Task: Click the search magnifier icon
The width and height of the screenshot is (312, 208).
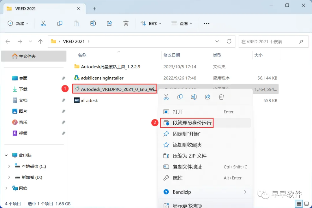Action: click(301, 42)
